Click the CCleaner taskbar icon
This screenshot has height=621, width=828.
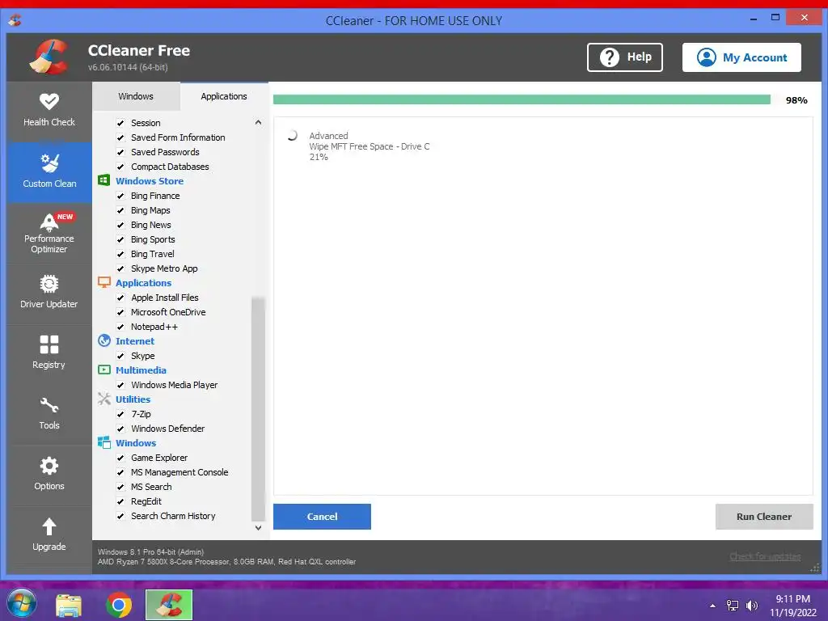click(169, 605)
